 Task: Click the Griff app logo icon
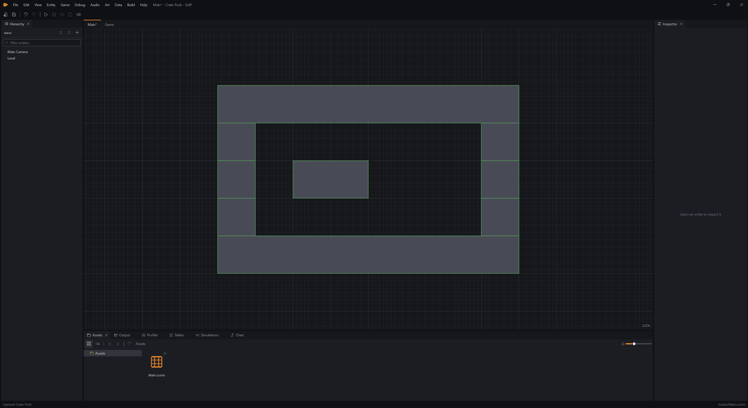point(6,5)
